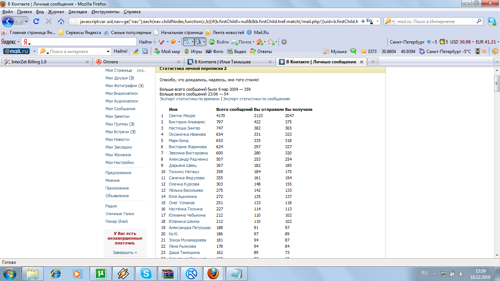Open Экспорт статистики по времени link
500x281 pixels.
189,99
